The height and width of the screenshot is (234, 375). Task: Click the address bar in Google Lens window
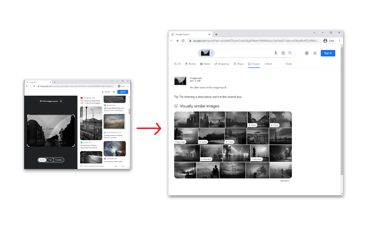76,86
